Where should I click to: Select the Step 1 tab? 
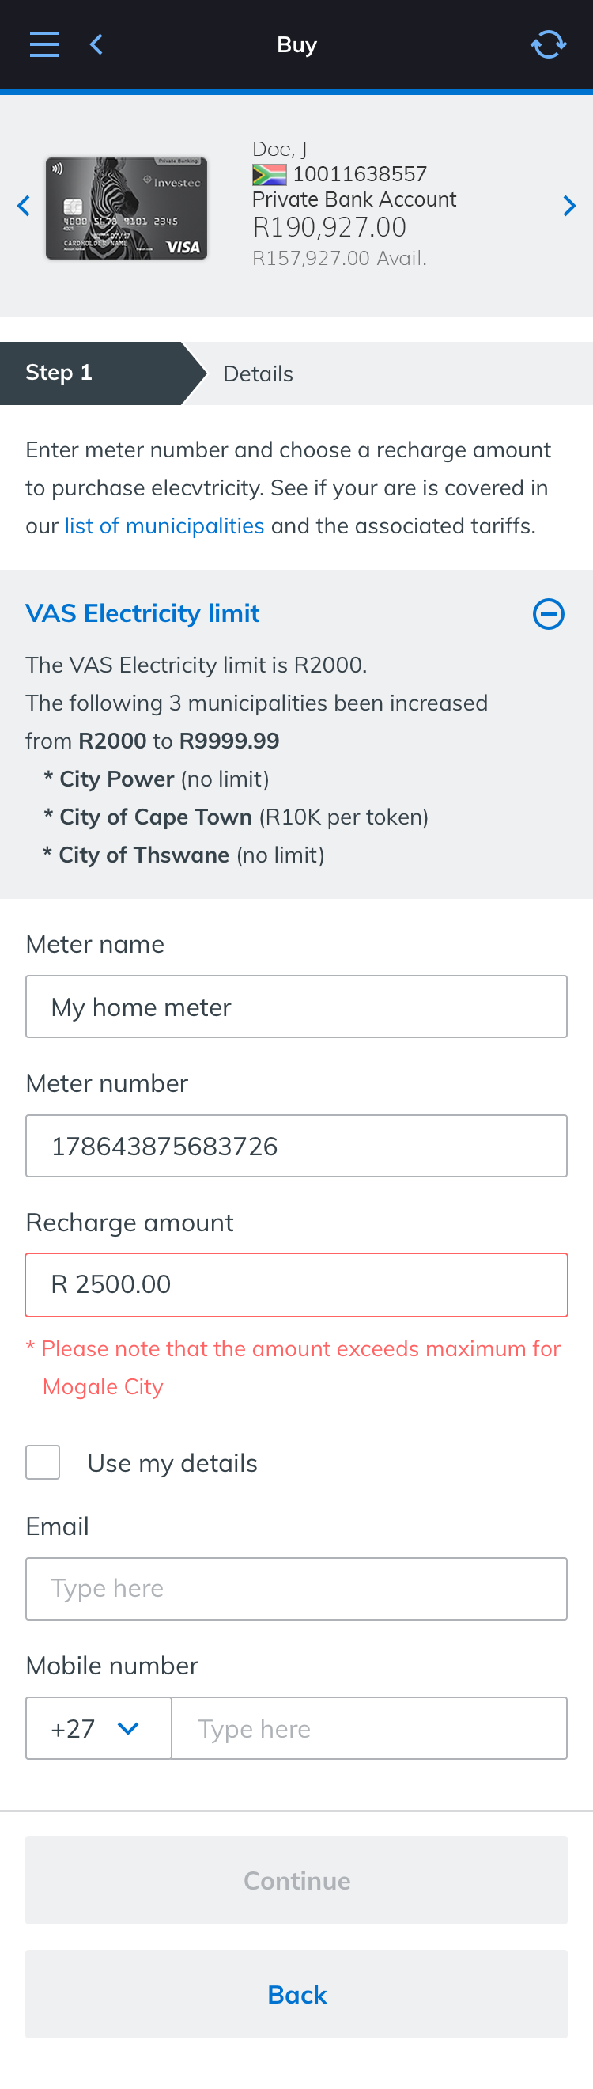(92, 373)
